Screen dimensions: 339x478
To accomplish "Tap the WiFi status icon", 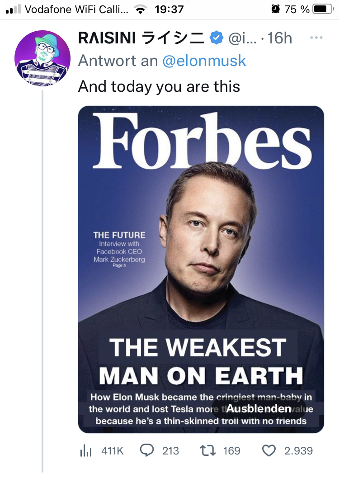I will (141, 9).
